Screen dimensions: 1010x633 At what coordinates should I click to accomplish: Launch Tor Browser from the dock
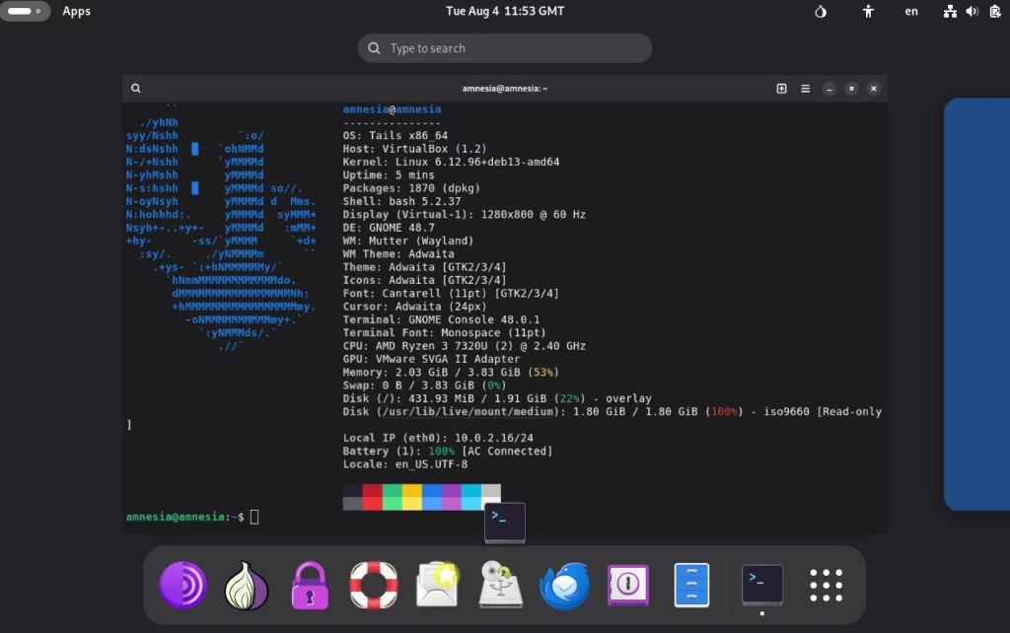[182, 585]
